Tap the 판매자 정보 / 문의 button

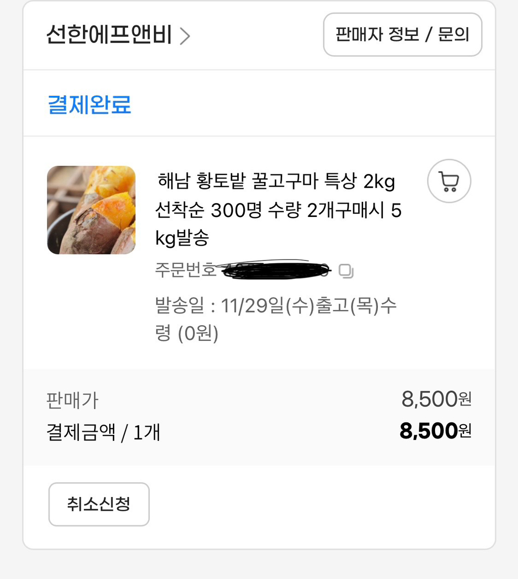pyautogui.click(x=403, y=35)
